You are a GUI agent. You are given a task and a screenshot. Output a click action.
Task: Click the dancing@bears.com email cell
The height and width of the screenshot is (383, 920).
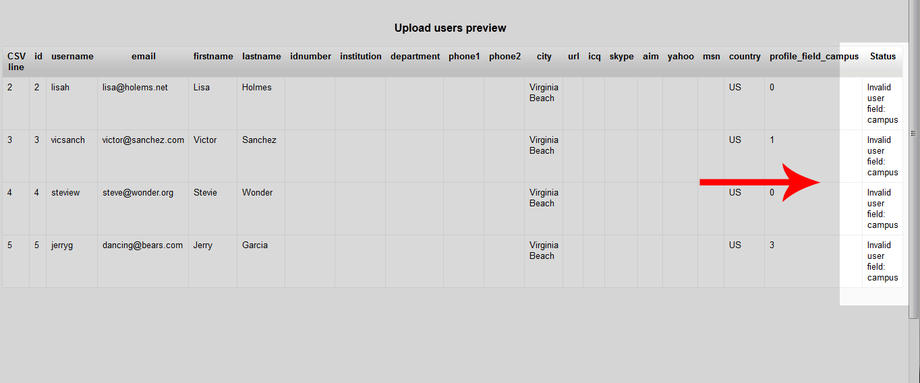tap(142, 245)
